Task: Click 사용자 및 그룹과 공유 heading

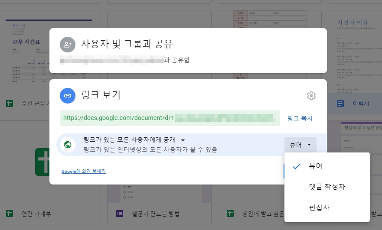Action: click(127, 44)
